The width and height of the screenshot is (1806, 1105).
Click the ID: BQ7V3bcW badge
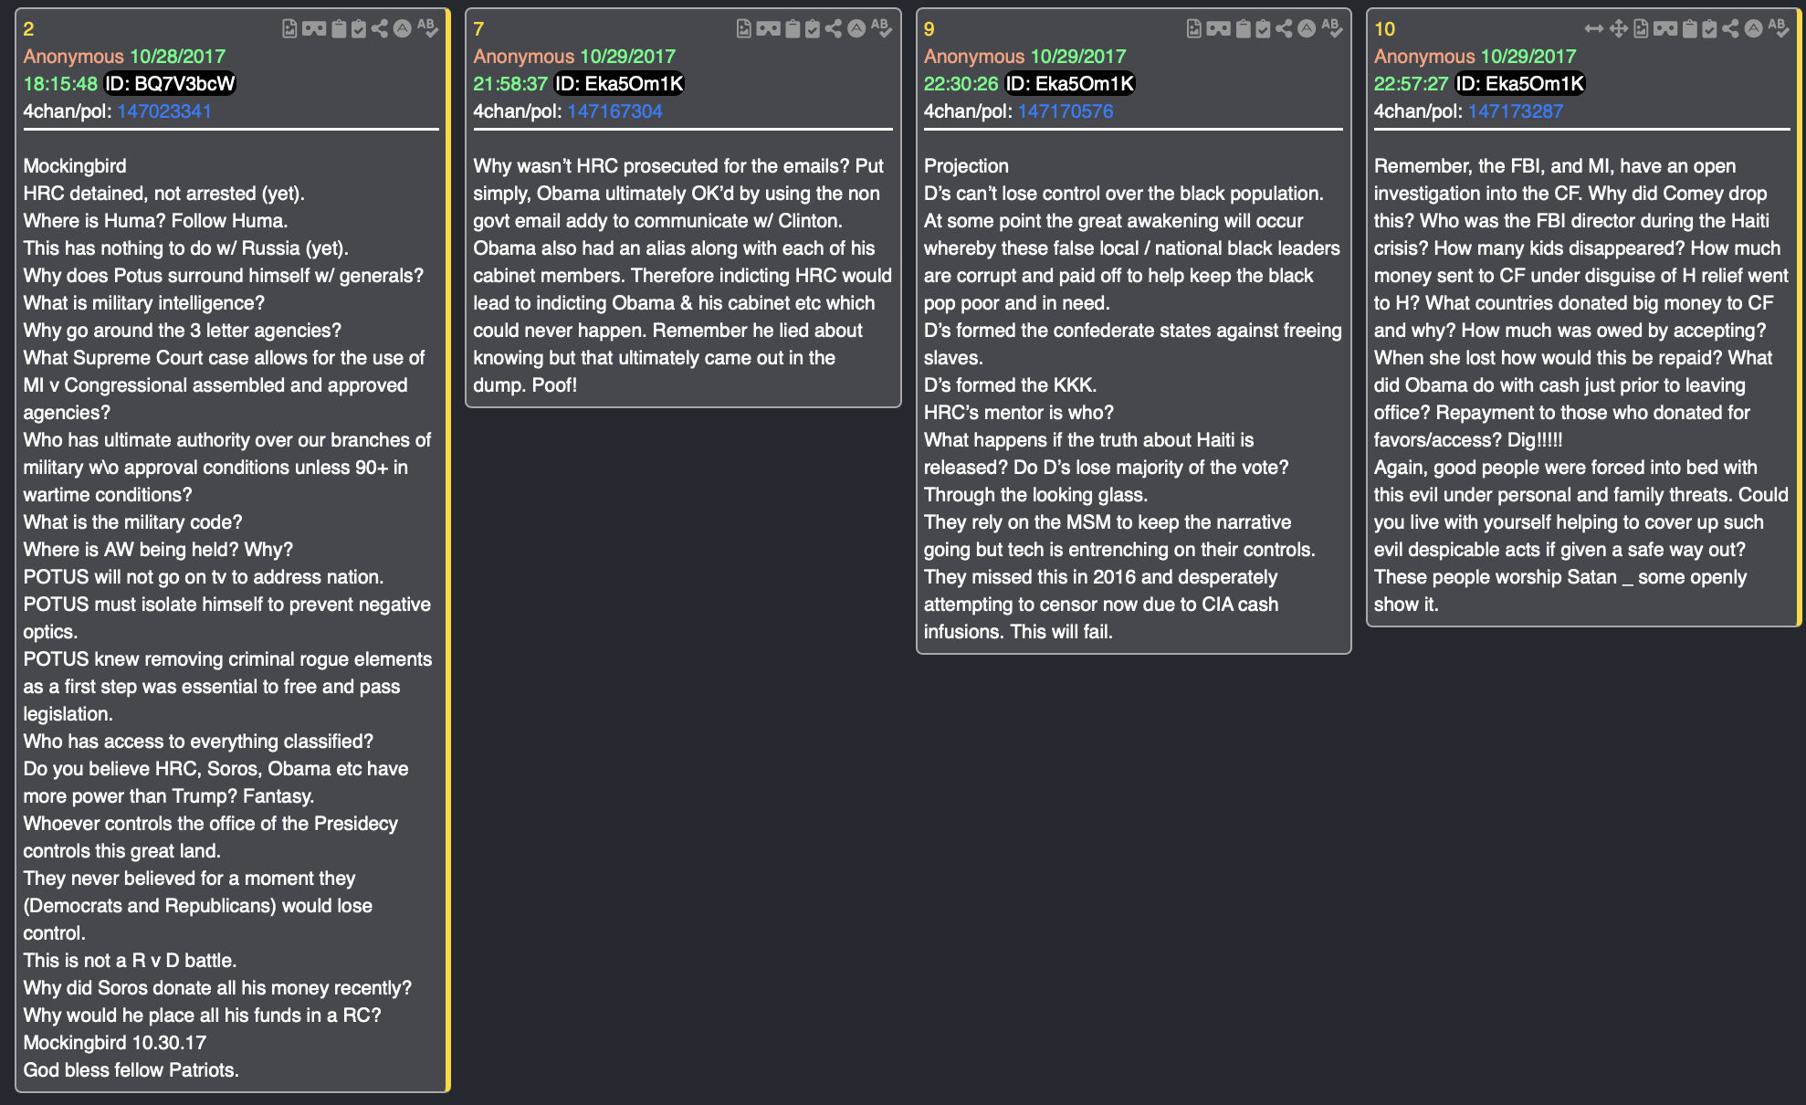[x=170, y=84]
